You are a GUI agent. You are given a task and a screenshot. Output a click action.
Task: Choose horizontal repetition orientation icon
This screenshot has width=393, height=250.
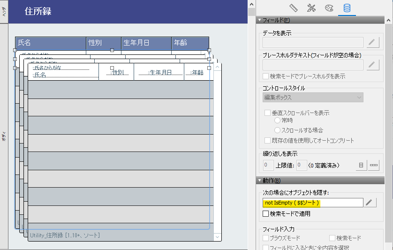coord(373,165)
